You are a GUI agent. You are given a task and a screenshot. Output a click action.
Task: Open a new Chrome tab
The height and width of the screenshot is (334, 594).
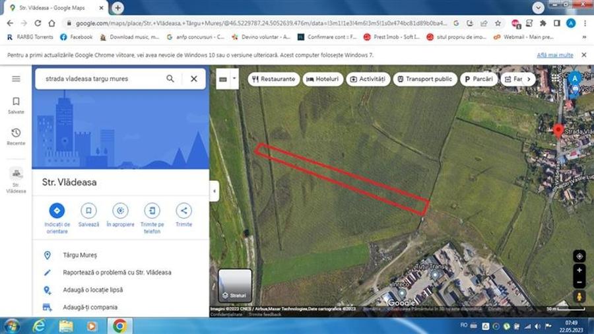pyautogui.click(x=118, y=7)
